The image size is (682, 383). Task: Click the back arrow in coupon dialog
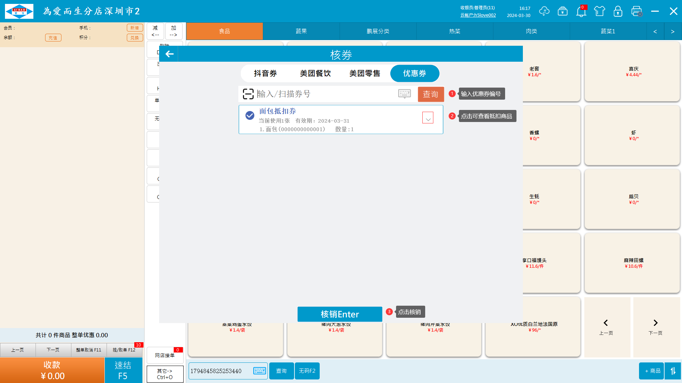pyautogui.click(x=169, y=54)
